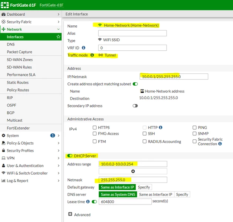Check the FMG-Access checkbox
Screen dimensions: 233x222
95,133
